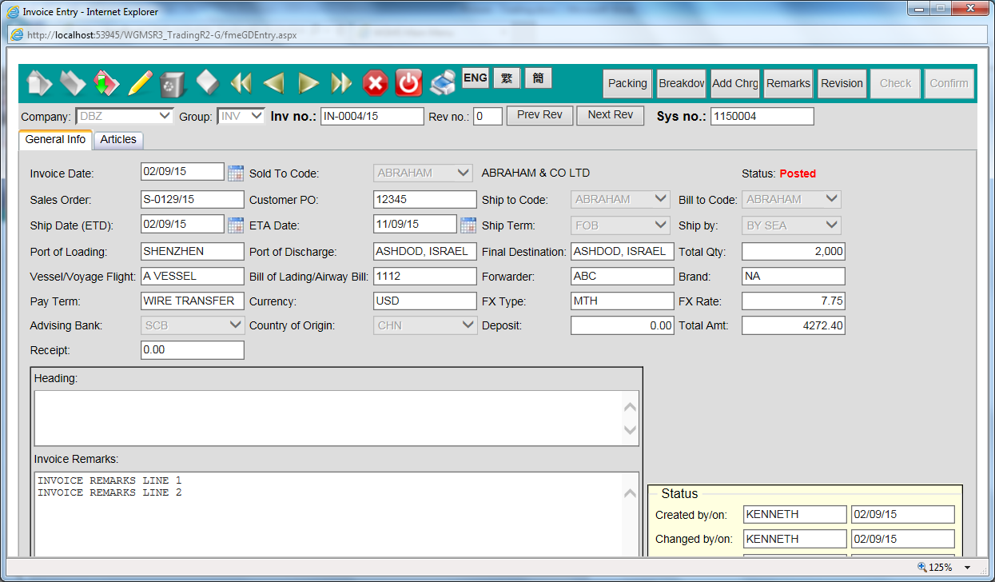Click the Packing button

pos(627,83)
